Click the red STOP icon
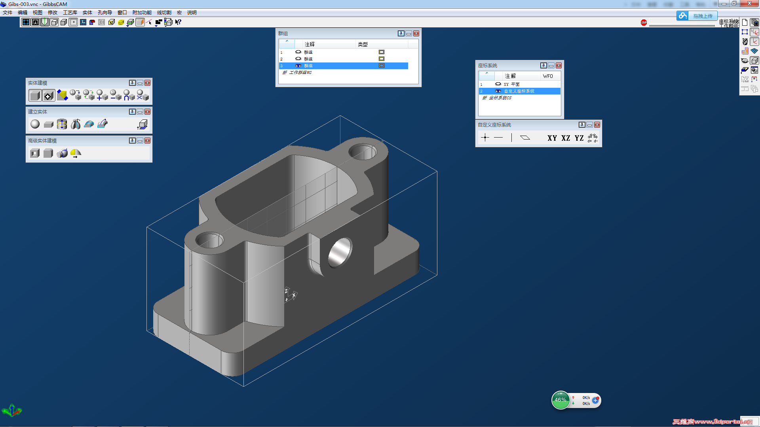 (644, 23)
